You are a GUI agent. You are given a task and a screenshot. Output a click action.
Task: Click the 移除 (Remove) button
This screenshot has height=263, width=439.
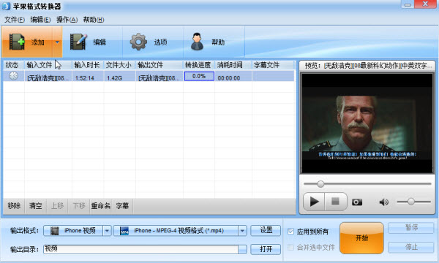pyautogui.click(x=14, y=206)
